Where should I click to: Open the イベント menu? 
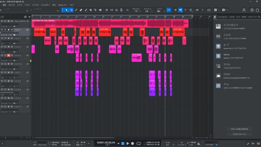click(x=27, y=5)
